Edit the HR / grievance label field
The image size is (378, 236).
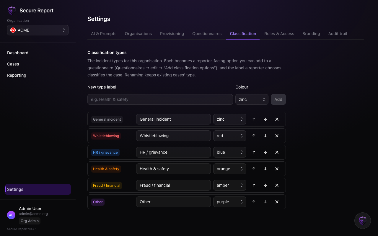173,152
